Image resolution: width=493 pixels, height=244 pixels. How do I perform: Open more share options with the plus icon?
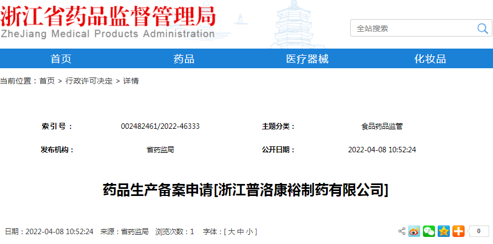point(459,231)
